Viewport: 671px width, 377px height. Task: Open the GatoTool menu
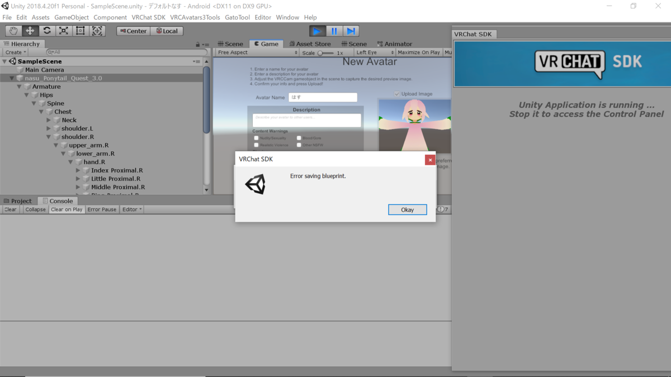[x=238, y=17]
